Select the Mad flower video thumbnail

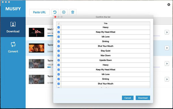[x=37, y=32]
